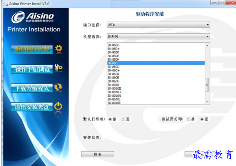Select SK-8010L in the model list
Image resolution: width=236 pixels, height=166 pixels.
tap(156, 99)
